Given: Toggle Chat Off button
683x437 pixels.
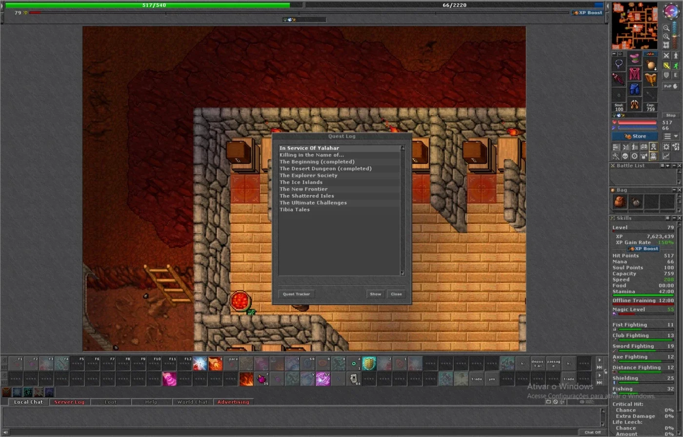Looking at the screenshot, I should point(593,432).
